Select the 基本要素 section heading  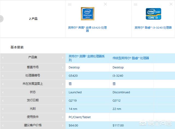point(17,47)
